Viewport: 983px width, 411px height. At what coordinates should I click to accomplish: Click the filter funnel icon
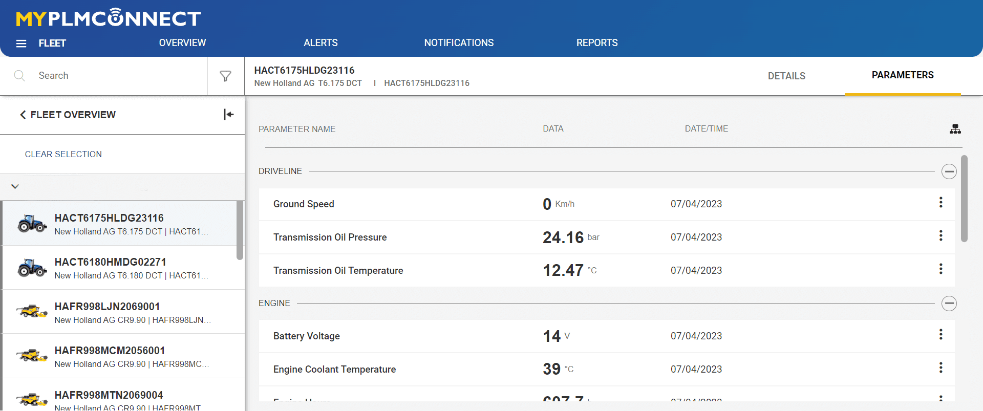click(x=225, y=76)
